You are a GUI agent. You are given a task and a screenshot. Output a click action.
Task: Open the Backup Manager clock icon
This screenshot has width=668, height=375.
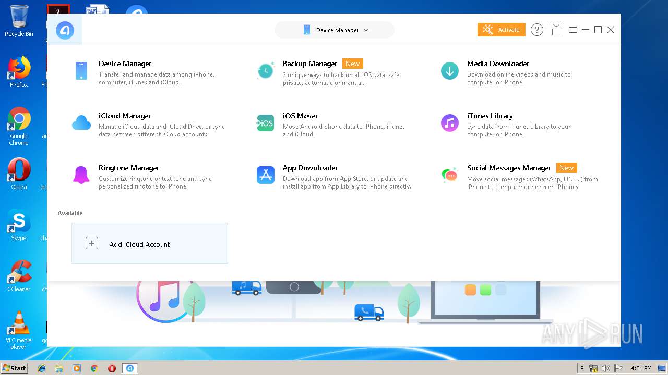[x=266, y=71]
